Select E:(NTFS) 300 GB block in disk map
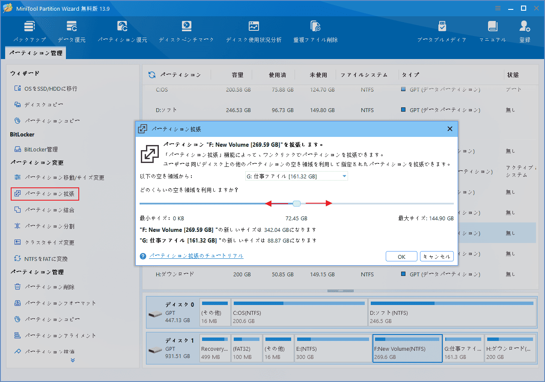The width and height of the screenshot is (545, 382). click(333, 349)
